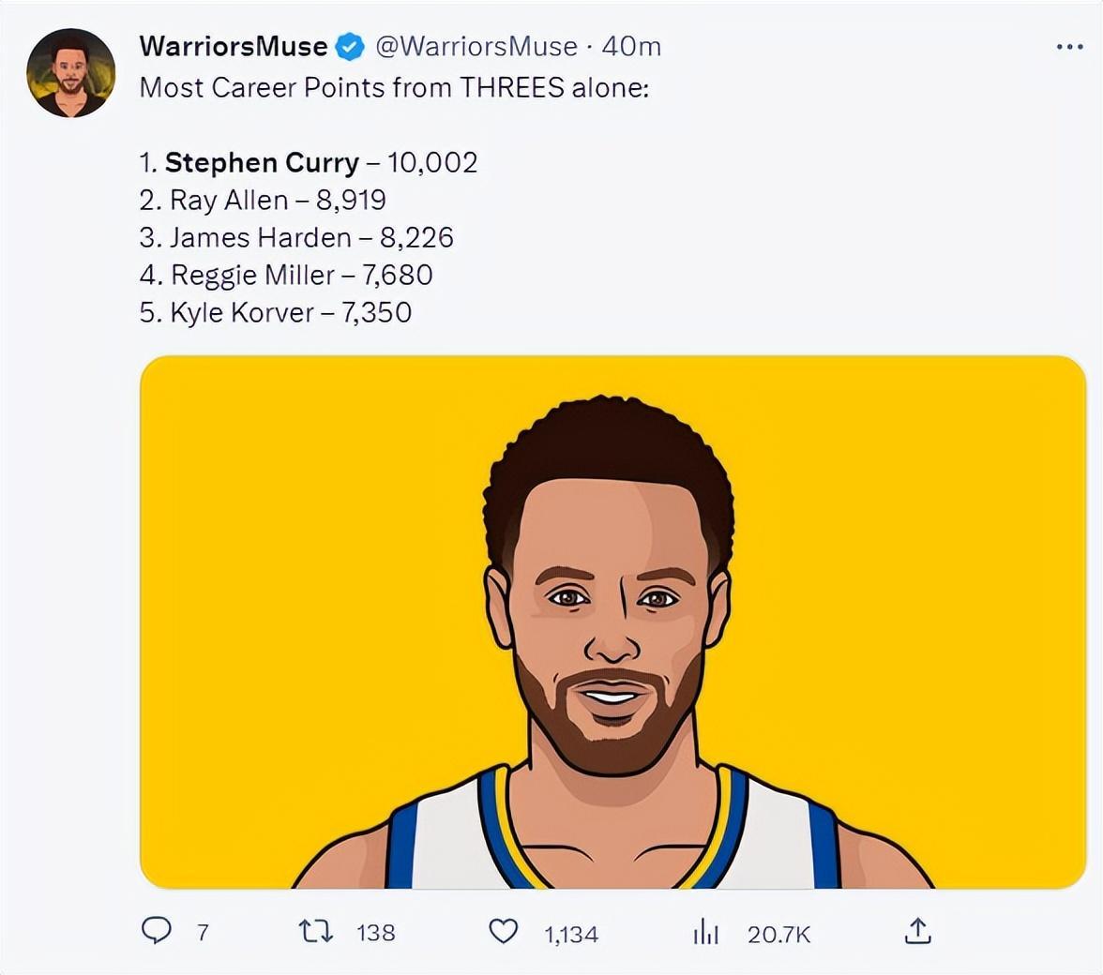This screenshot has width=1103, height=975.
Task: Click the Ray Allen 8,919 line
Action: pyautogui.click(x=263, y=201)
